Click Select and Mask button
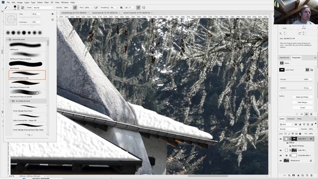318x179 pixels. [303, 97]
